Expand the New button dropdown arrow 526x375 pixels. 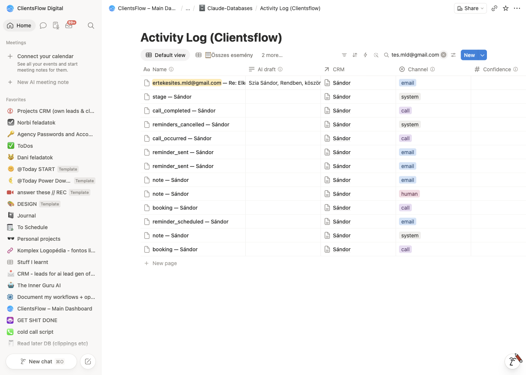click(x=482, y=55)
